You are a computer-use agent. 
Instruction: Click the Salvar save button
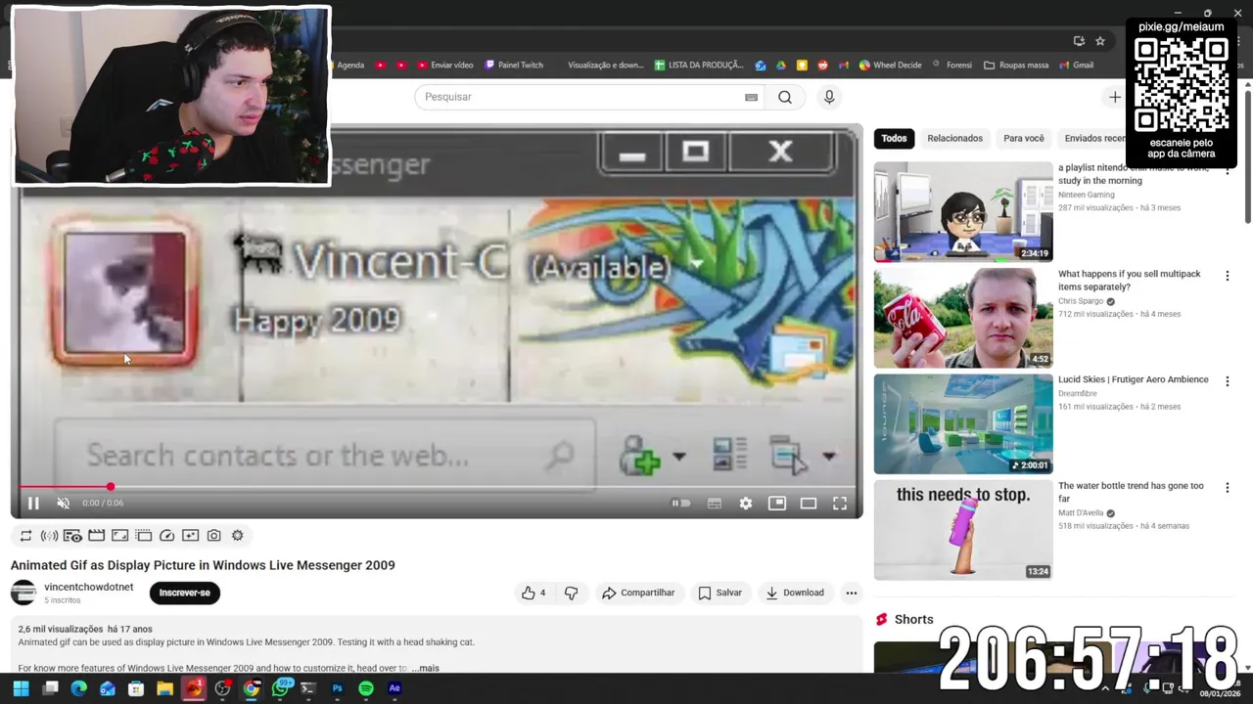719,593
